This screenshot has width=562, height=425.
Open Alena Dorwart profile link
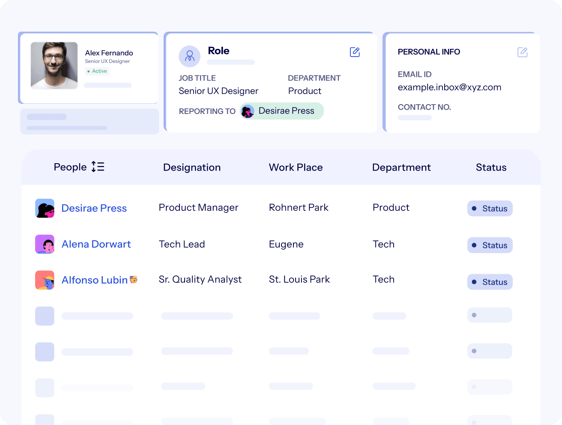click(x=96, y=244)
